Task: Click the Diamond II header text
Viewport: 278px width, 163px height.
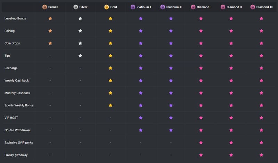Action: click(x=234, y=7)
